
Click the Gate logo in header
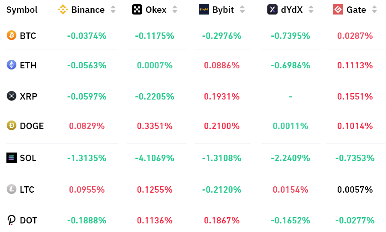pyautogui.click(x=338, y=9)
